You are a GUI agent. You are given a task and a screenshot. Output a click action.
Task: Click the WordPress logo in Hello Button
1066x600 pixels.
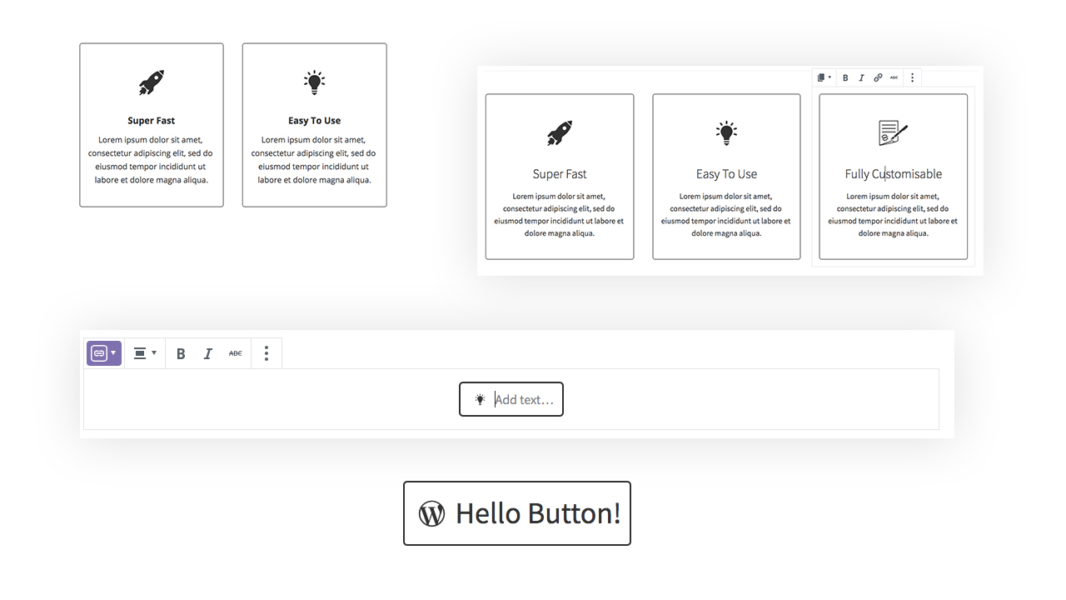[x=431, y=513]
